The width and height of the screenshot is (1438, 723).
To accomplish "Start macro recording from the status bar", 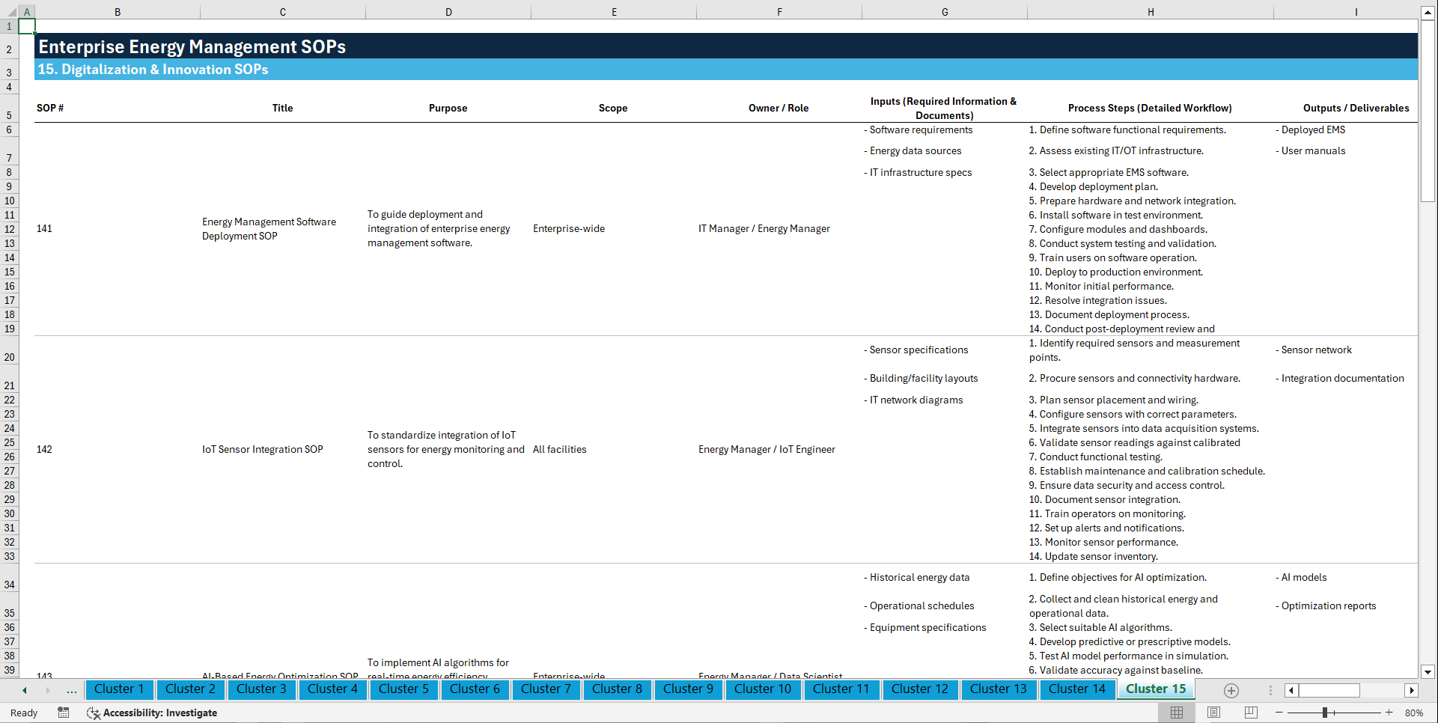I will (64, 713).
